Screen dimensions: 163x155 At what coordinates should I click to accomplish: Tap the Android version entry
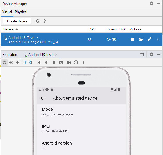point(81,145)
